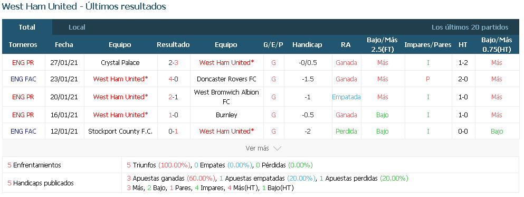This screenshot has height=197, width=524.
Task: Click the 4-0 match result
Action: pyautogui.click(x=173, y=79)
